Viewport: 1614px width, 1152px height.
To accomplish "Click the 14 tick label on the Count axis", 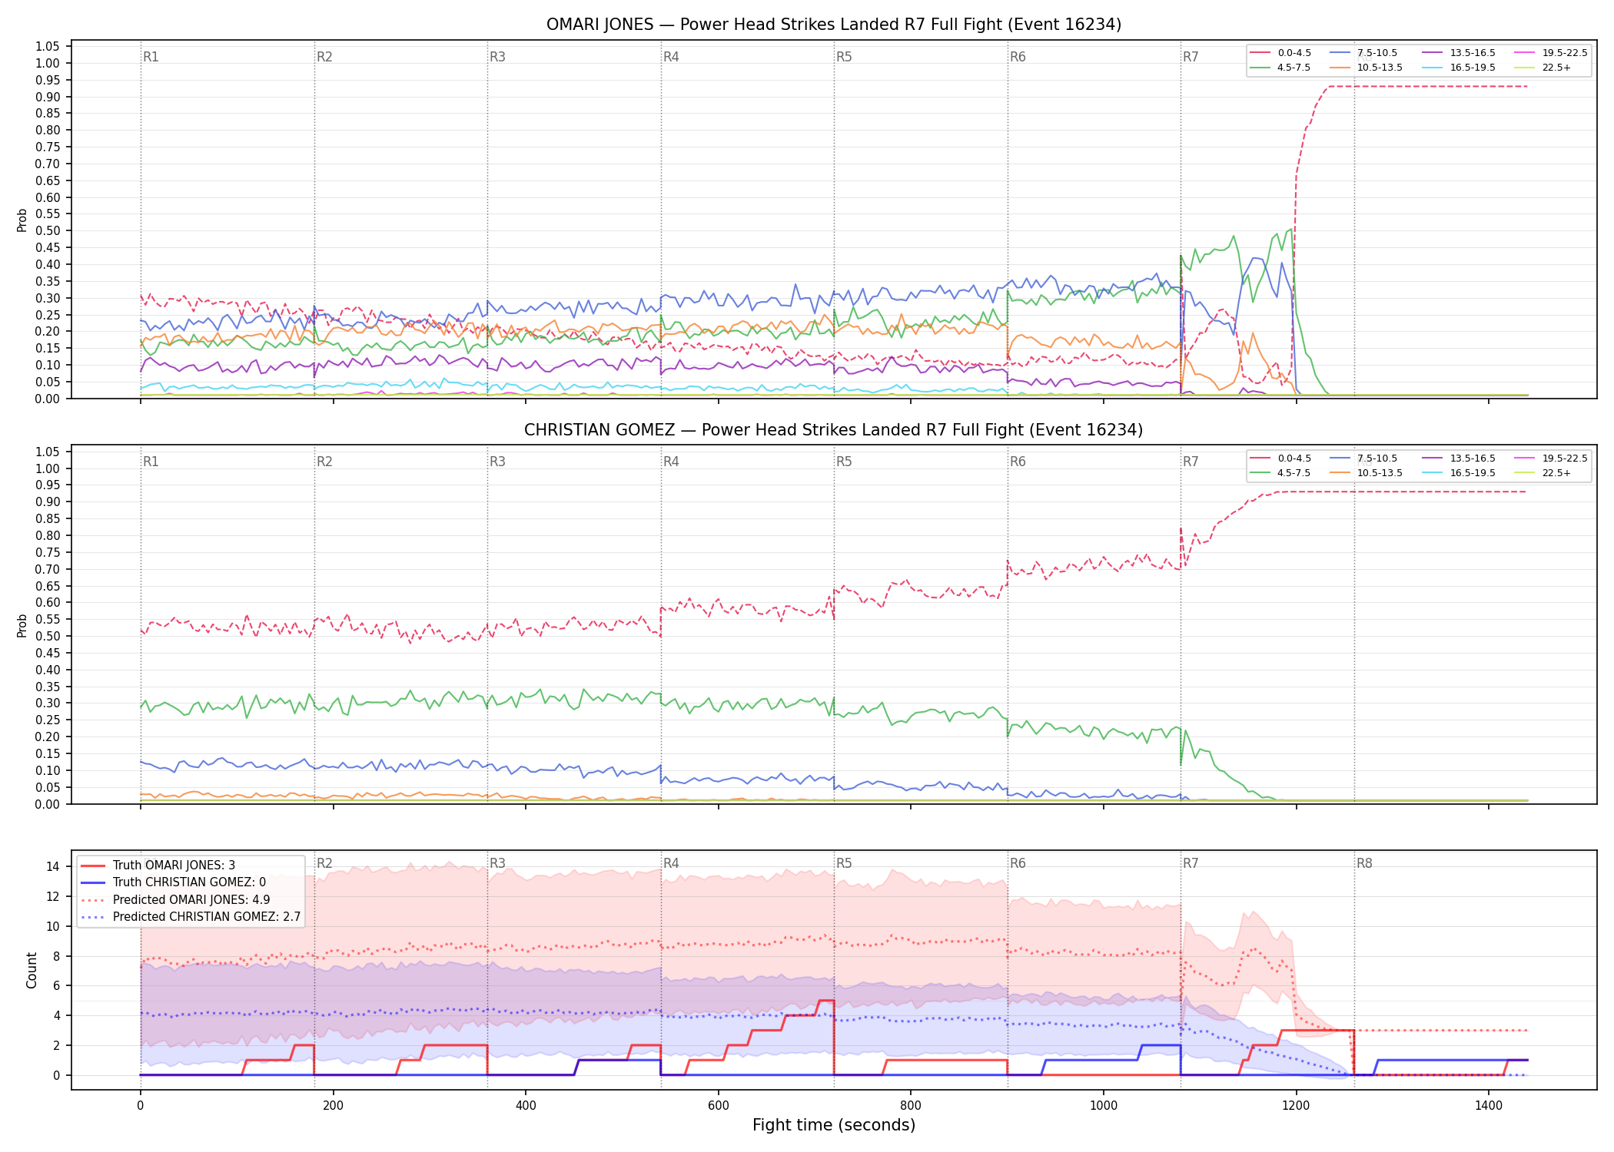I will point(52,866).
